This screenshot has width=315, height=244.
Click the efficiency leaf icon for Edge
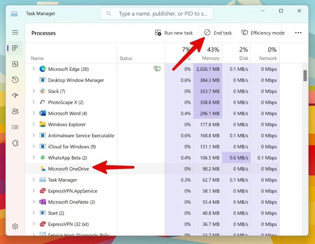(x=157, y=69)
